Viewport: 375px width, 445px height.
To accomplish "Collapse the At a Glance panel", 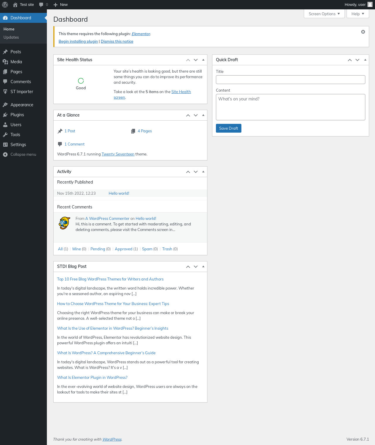I will pos(203,115).
